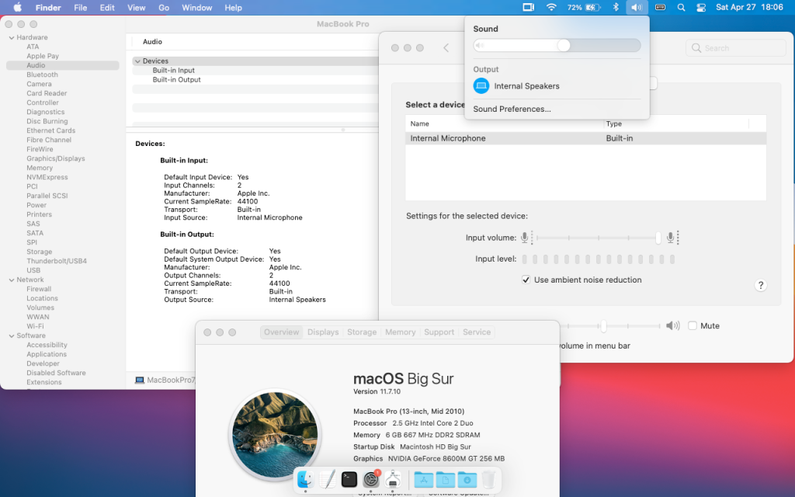The width and height of the screenshot is (795, 497).
Task: Switch to the Storage tab
Action: point(362,332)
